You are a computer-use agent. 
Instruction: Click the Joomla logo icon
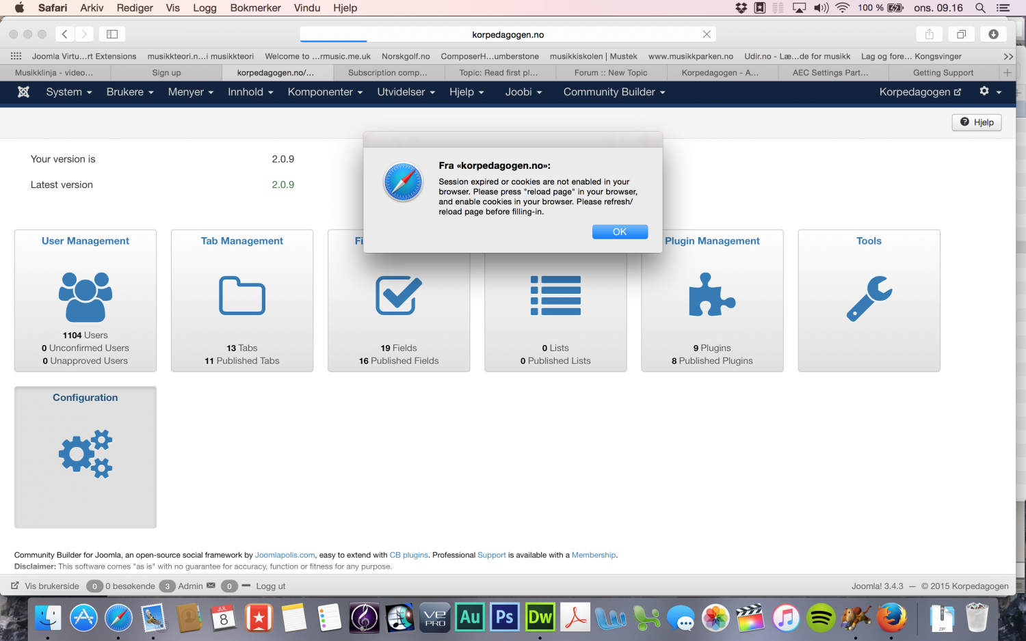coord(23,92)
